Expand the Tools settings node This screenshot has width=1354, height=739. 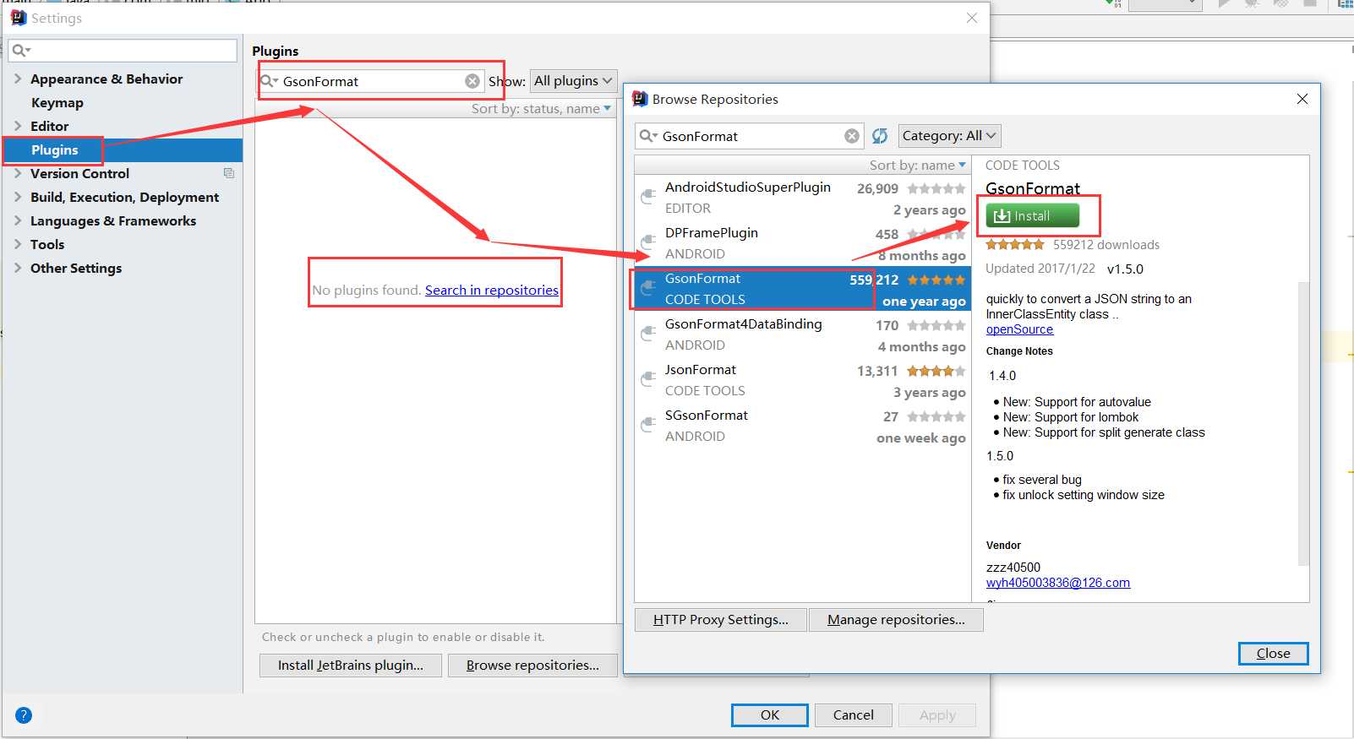(18, 244)
